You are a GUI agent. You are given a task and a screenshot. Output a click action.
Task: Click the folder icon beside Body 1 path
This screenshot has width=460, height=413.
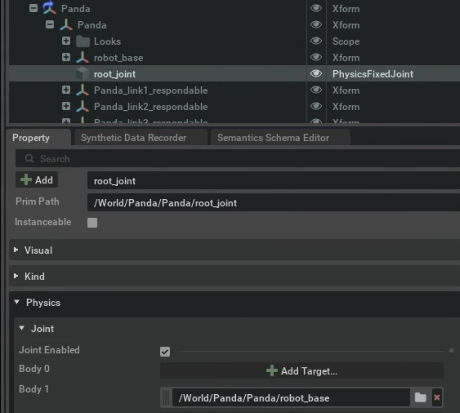pos(421,397)
